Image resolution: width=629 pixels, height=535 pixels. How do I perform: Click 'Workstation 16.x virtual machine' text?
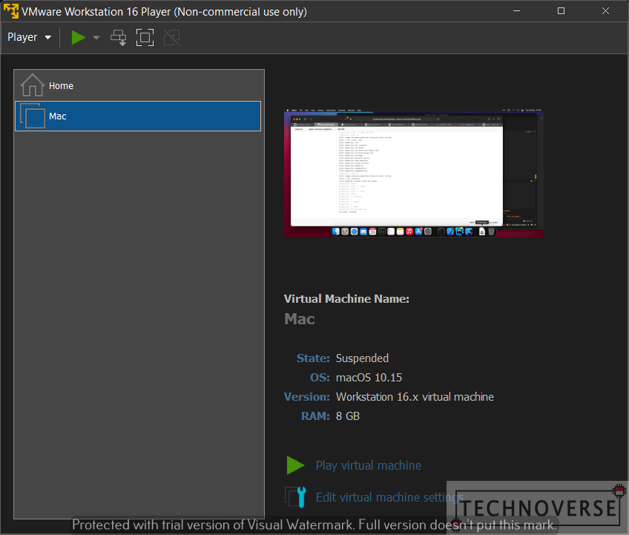[415, 397]
